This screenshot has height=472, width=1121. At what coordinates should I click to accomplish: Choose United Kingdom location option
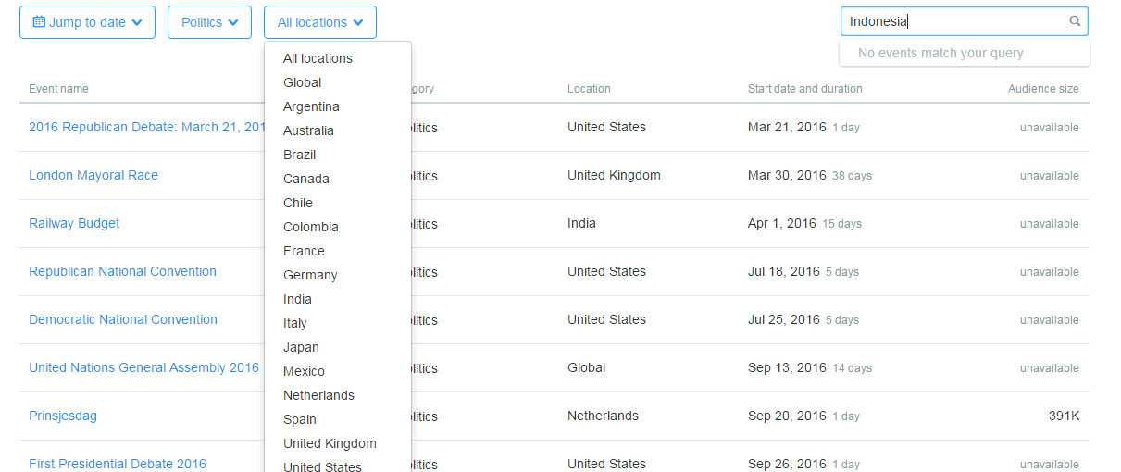330,443
